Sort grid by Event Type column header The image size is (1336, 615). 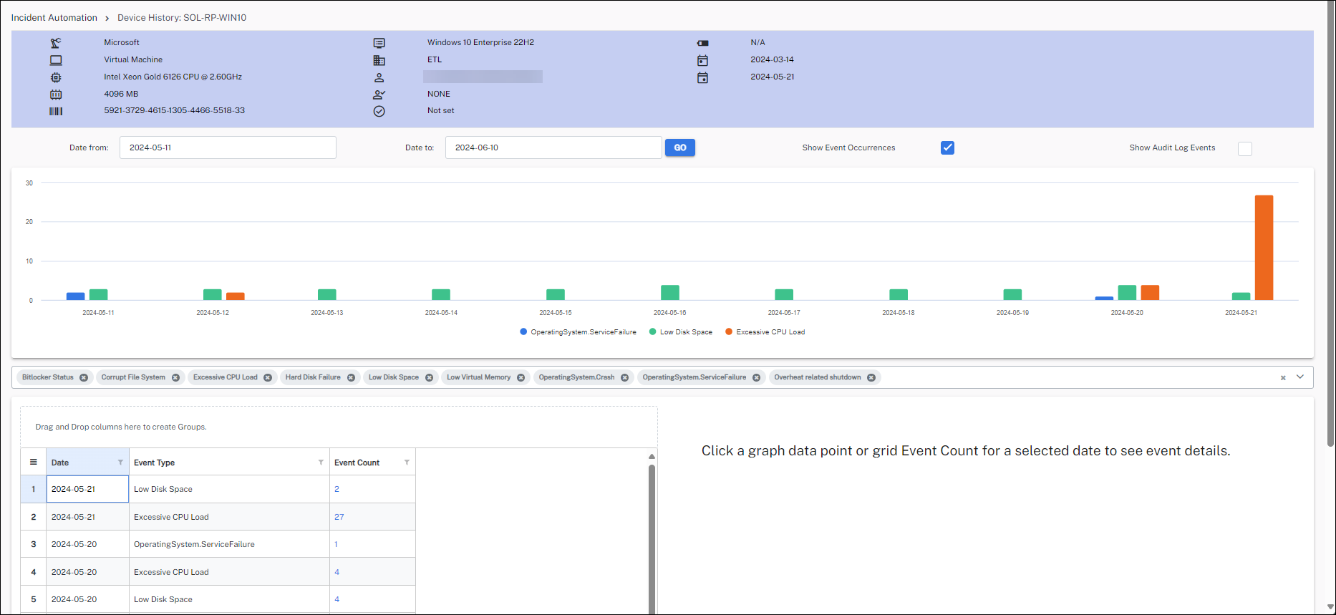(155, 463)
